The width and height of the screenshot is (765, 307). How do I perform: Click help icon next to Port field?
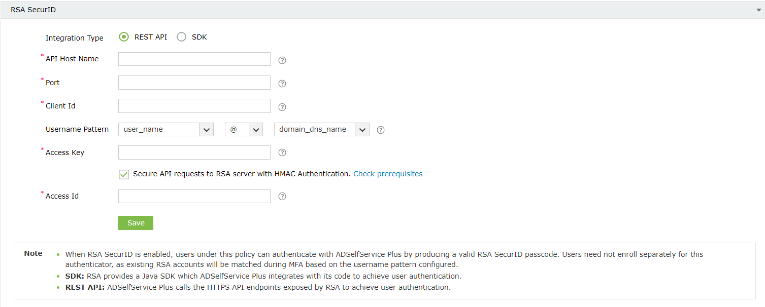click(283, 84)
